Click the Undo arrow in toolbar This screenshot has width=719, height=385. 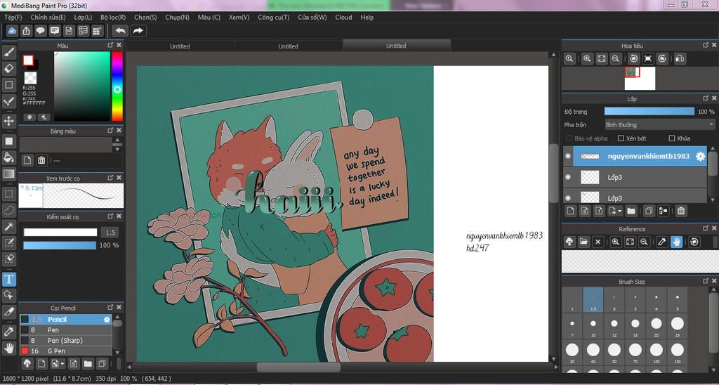(x=120, y=31)
